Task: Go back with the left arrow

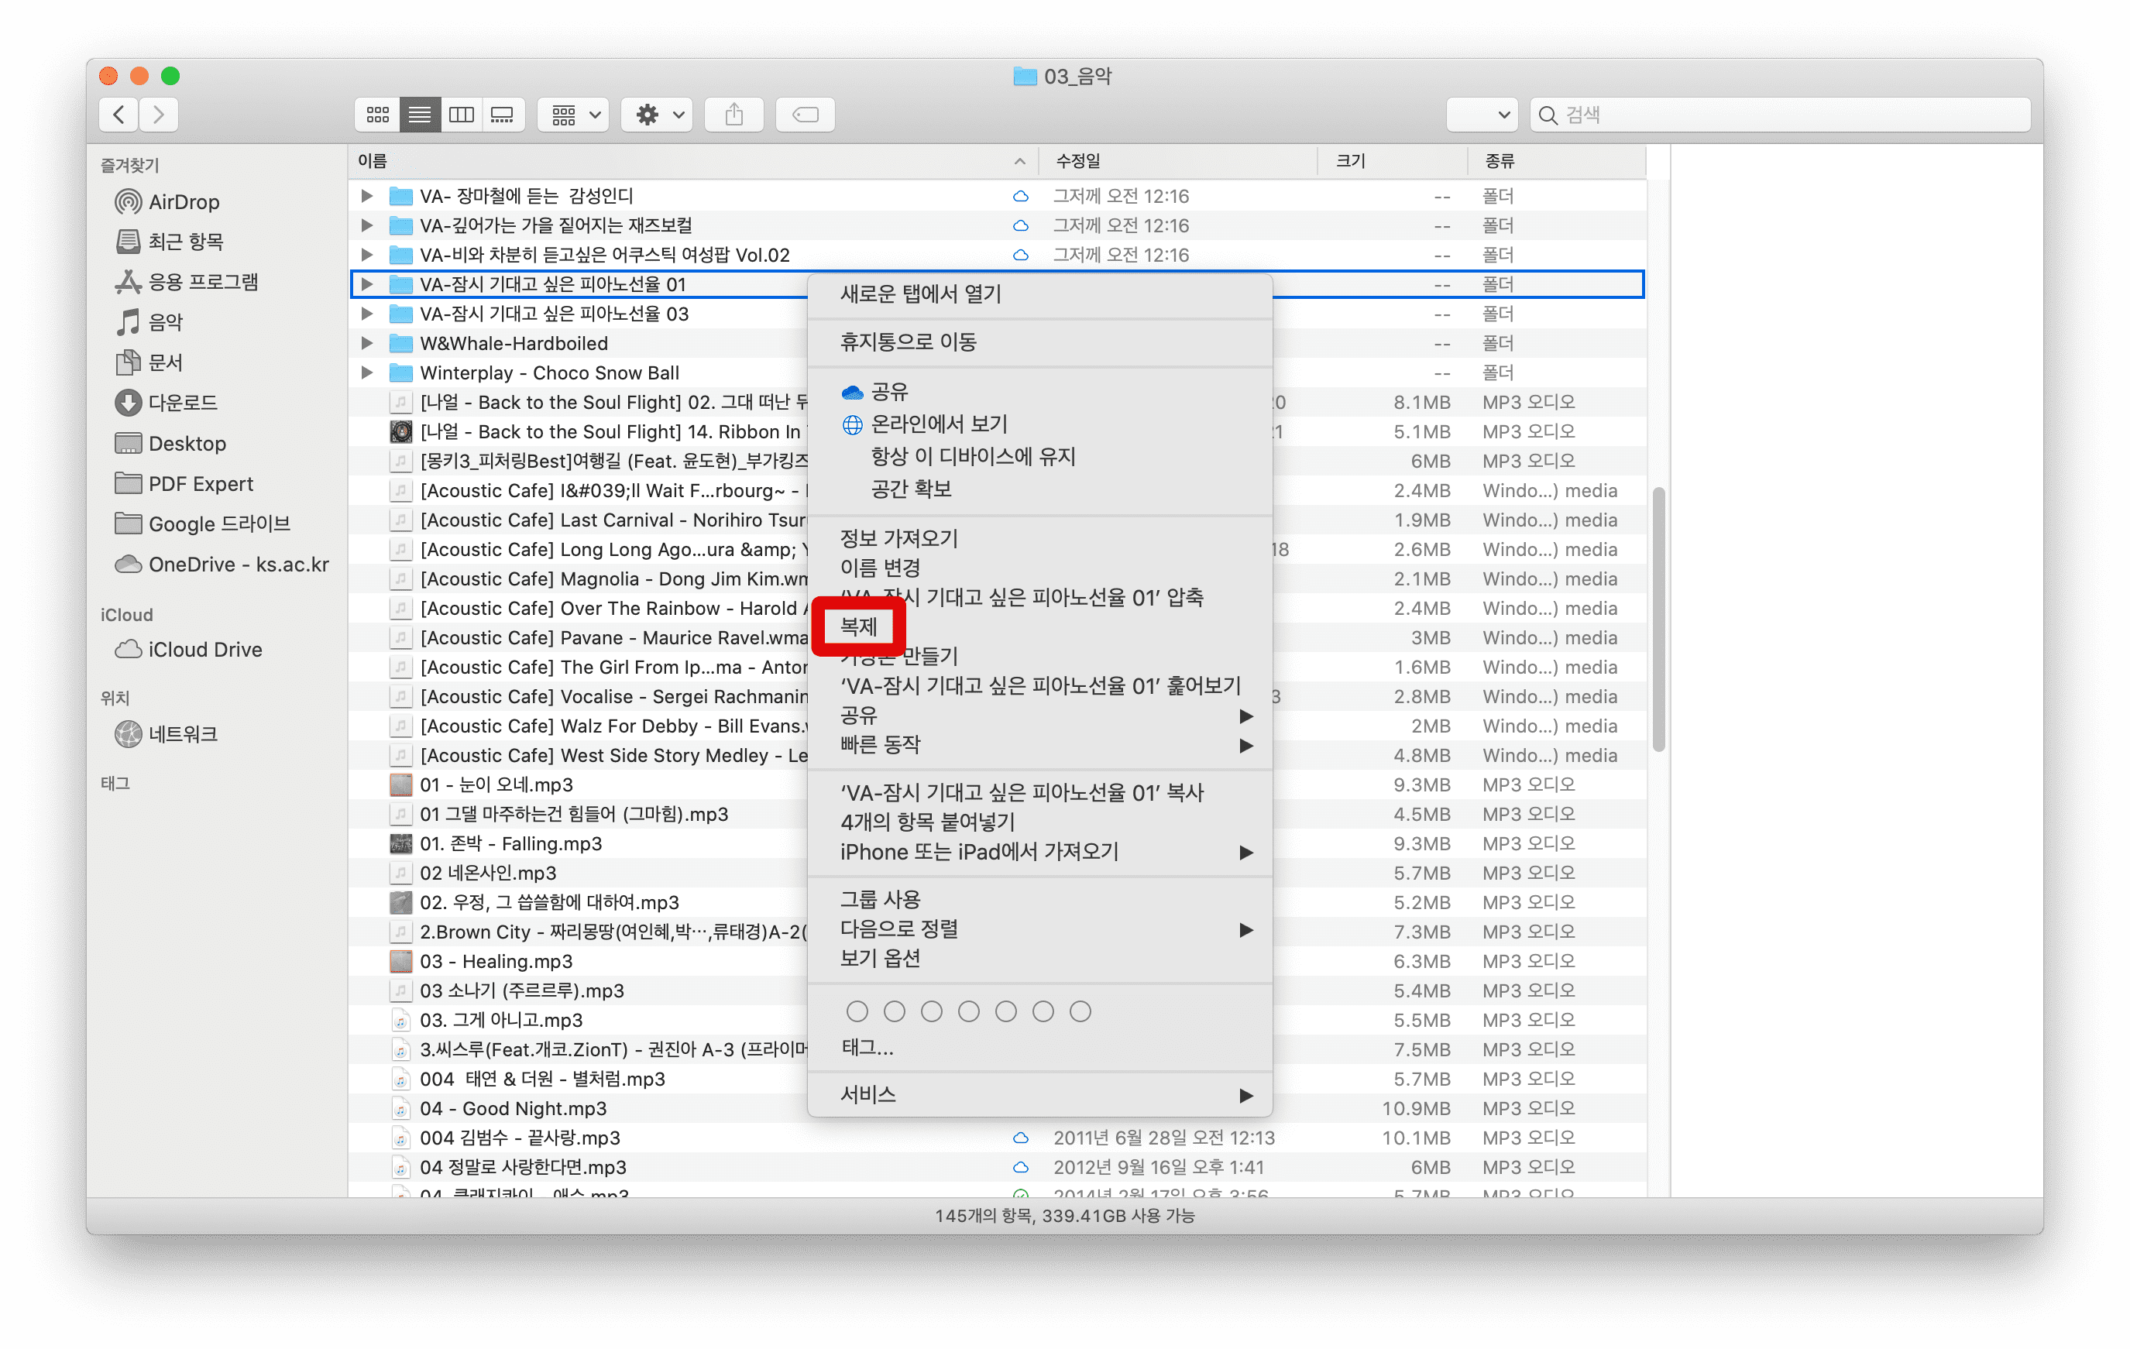Action: [119, 114]
